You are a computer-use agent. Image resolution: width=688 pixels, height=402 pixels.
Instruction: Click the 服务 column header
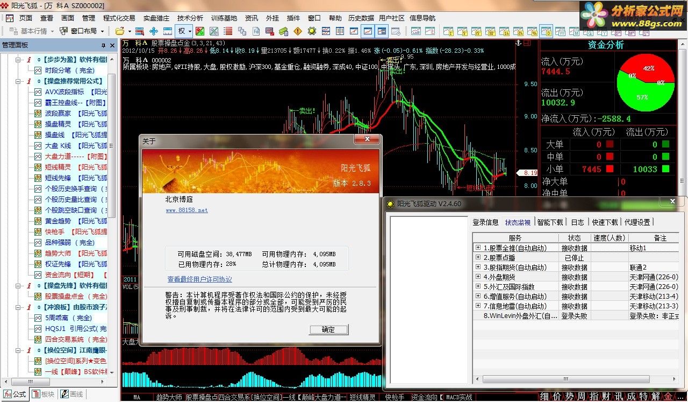(514, 238)
